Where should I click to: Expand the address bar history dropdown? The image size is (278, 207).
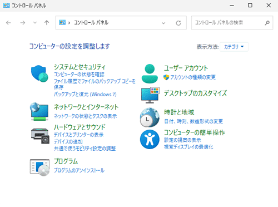[x=163, y=23]
